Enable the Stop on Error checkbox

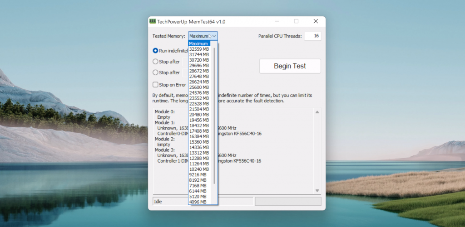click(x=155, y=85)
